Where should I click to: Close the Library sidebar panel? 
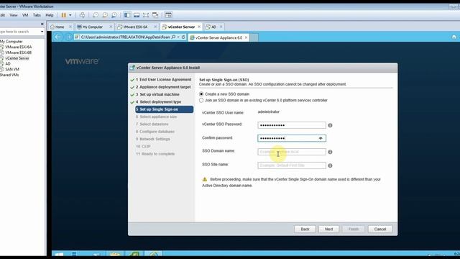pos(42,24)
